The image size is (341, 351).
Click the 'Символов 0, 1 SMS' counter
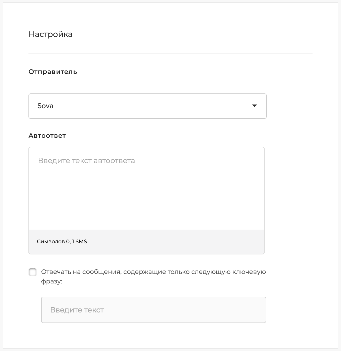click(x=62, y=241)
